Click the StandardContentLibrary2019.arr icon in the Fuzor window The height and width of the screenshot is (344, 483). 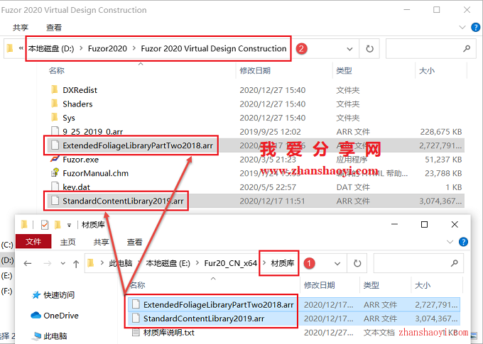pos(55,201)
